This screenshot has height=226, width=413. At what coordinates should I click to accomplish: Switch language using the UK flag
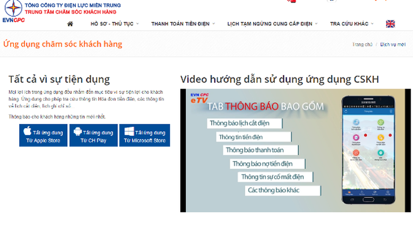(390, 24)
